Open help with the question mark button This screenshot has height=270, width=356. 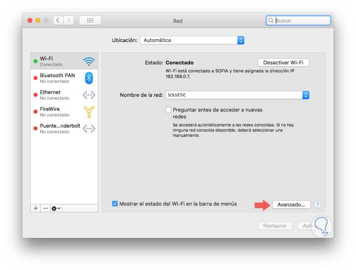pos(318,205)
